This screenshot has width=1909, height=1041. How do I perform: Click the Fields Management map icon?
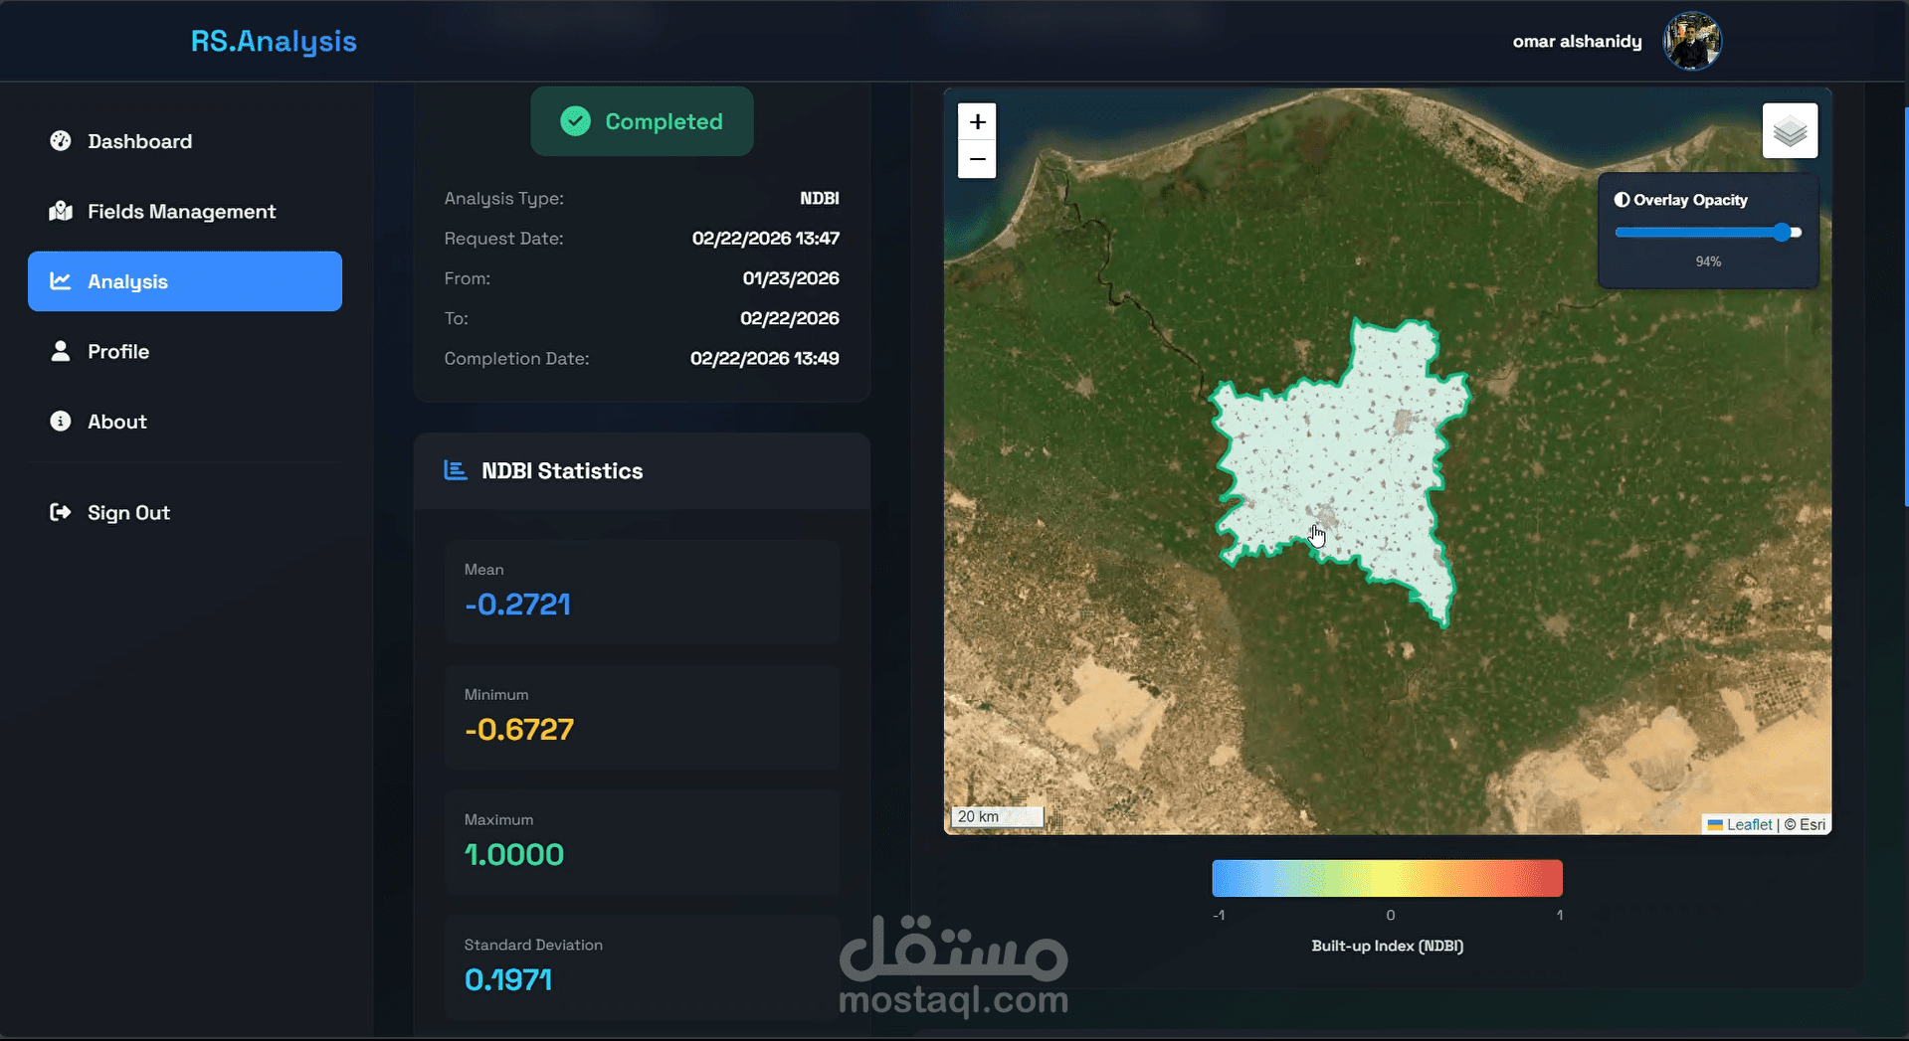tap(61, 211)
